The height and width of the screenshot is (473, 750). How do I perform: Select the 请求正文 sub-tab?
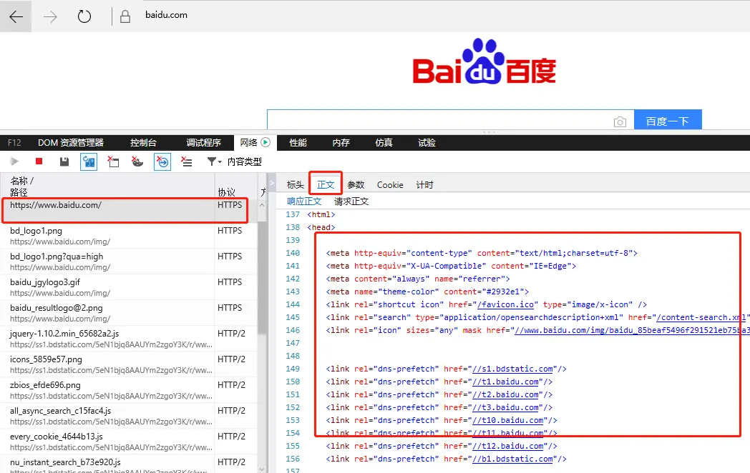tap(351, 201)
